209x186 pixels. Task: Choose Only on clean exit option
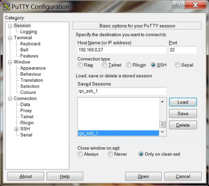click(141, 154)
